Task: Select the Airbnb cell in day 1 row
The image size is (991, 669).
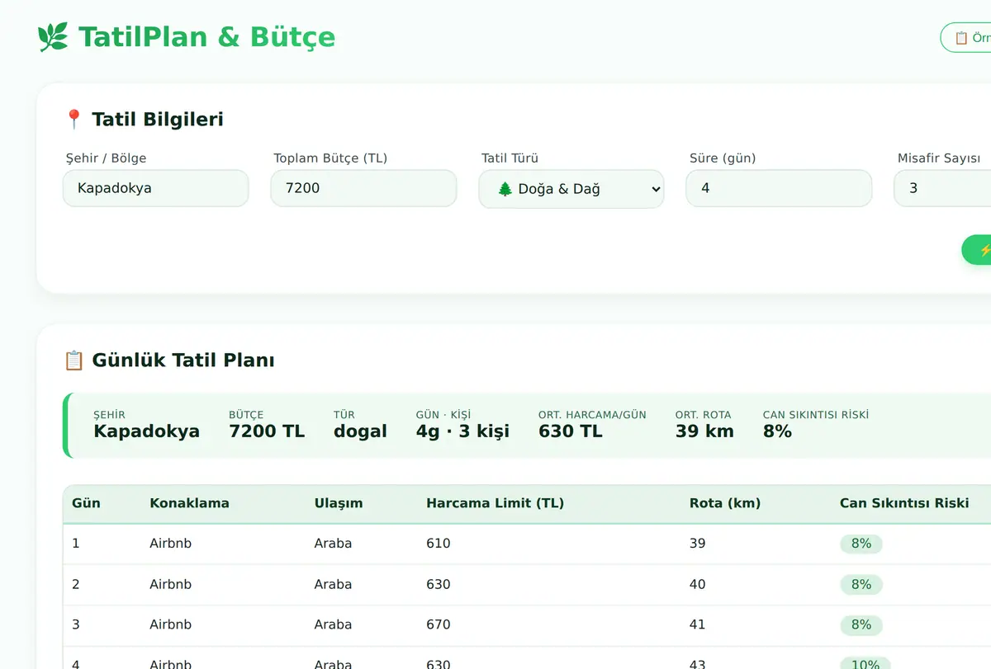Action: pos(170,544)
